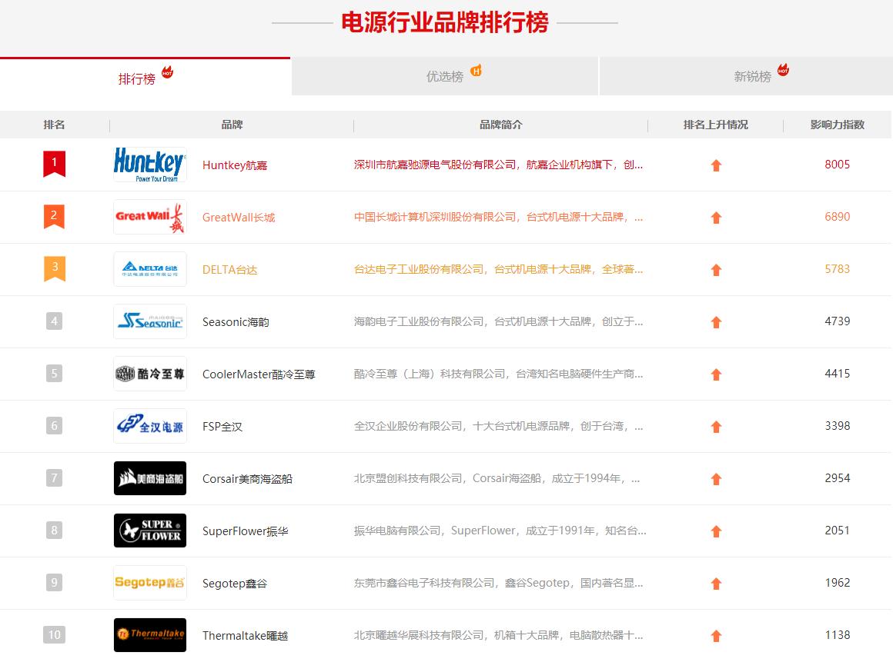Click the rank-up arrow for FSP全汉

pos(716,426)
